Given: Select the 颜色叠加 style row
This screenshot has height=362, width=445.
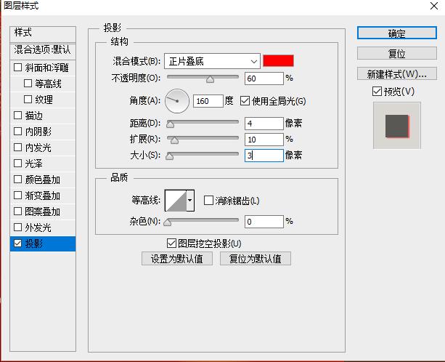Looking at the screenshot, I should tap(43, 180).
